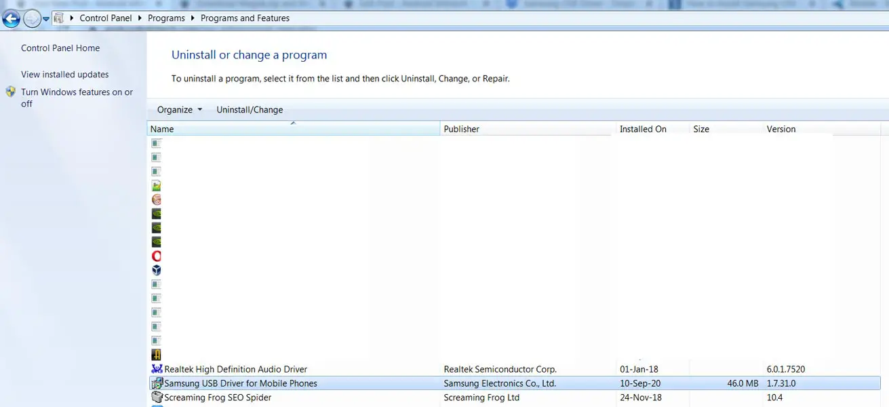Click publisher Realtek Semiconductor Corp.
The image size is (889, 407).
(x=500, y=370)
